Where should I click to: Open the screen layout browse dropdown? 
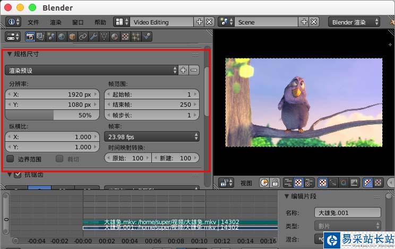(x=122, y=22)
